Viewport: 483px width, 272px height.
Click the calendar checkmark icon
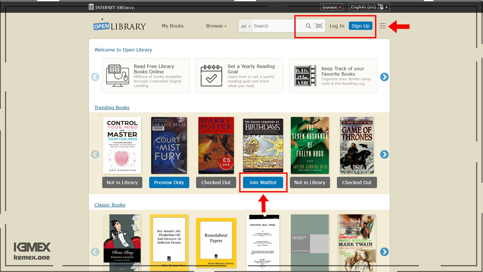tap(211, 76)
